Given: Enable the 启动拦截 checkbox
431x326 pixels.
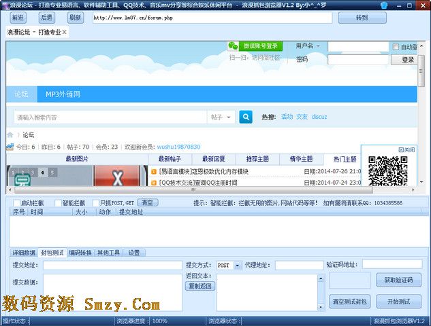Looking at the screenshot, I should point(17,203).
